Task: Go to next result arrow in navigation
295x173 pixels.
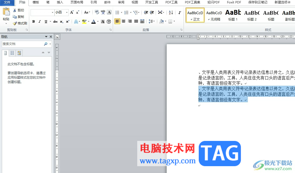Action: [49, 53]
